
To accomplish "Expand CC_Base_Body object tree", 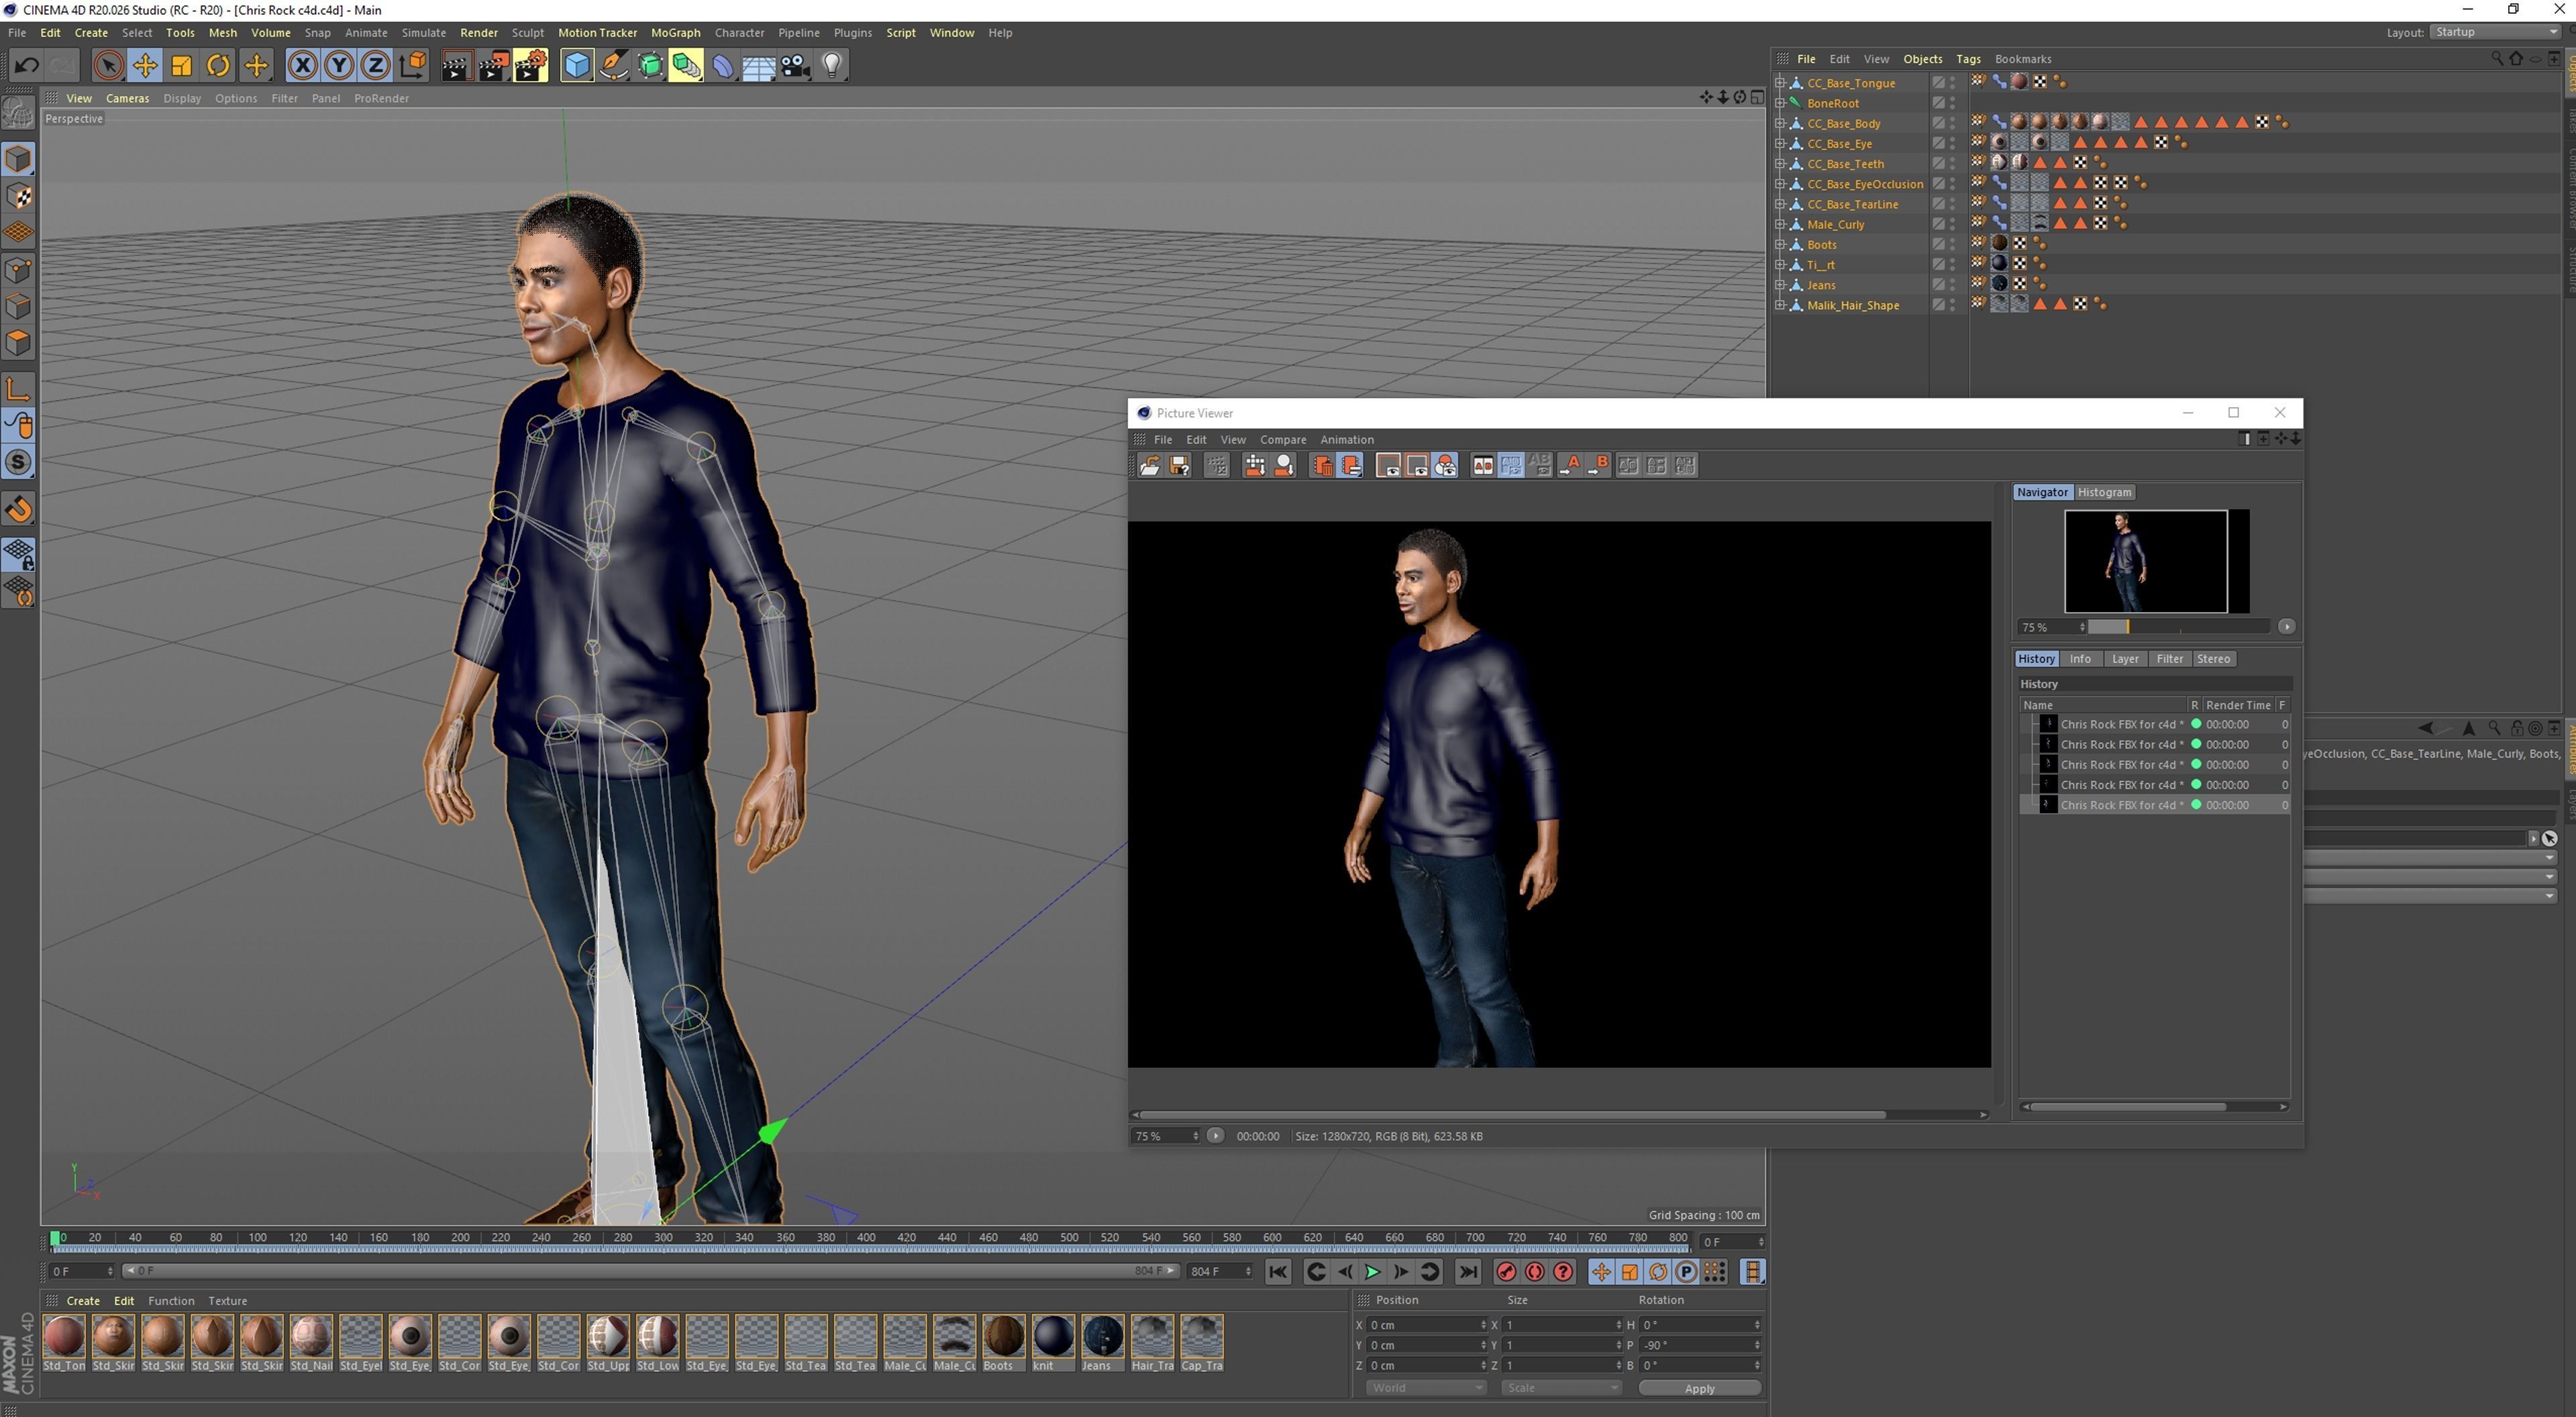I will coord(1780,124).
